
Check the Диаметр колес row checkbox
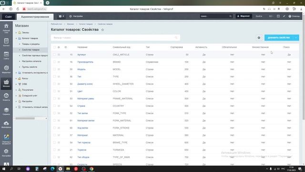click(54, 84)
